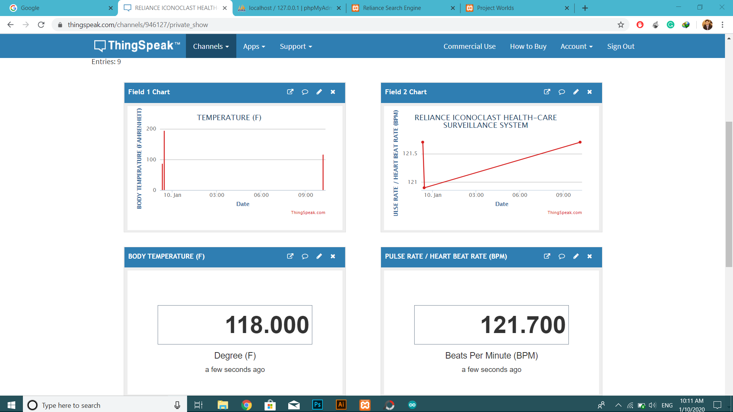The height and width of the screenshot is (412, 733).
Task: Open Field 1 Chart in new window
Action: coord(290,92)
